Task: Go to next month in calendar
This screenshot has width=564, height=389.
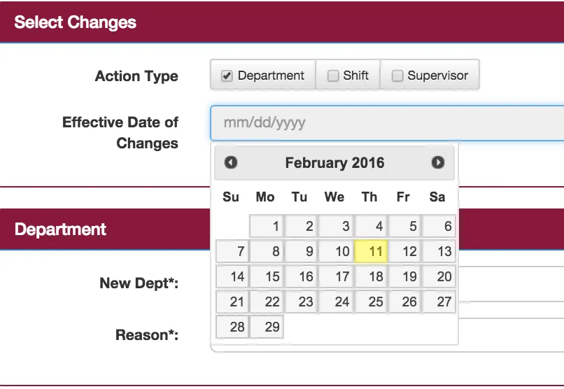Action: [x=438, y=163]
